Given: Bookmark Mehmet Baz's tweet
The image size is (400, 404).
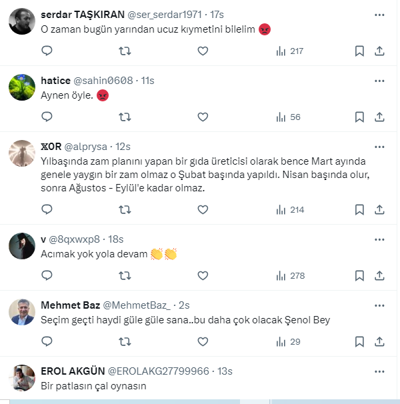Looking at the screenshot, I should [359, 341].
